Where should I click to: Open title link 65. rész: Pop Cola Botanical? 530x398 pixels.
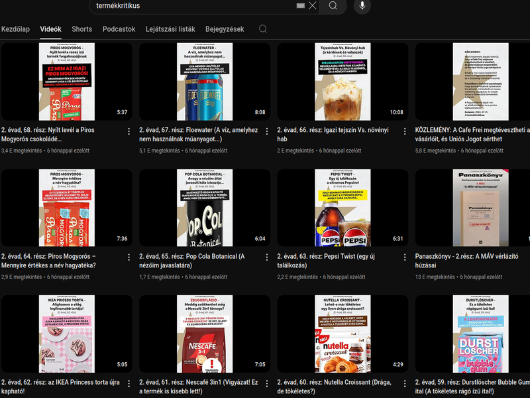tap(192, 261)
